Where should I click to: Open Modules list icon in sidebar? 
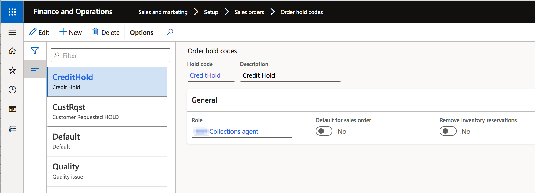click(12, 129)
